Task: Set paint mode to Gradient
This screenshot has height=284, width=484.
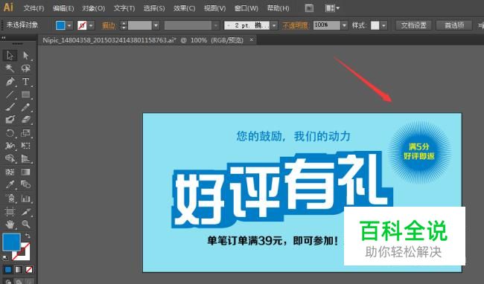Action: (x=19, y=270)
